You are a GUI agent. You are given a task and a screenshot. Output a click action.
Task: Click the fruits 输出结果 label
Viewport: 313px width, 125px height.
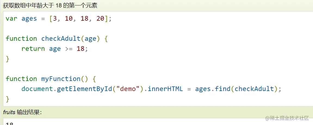[22, 112]
